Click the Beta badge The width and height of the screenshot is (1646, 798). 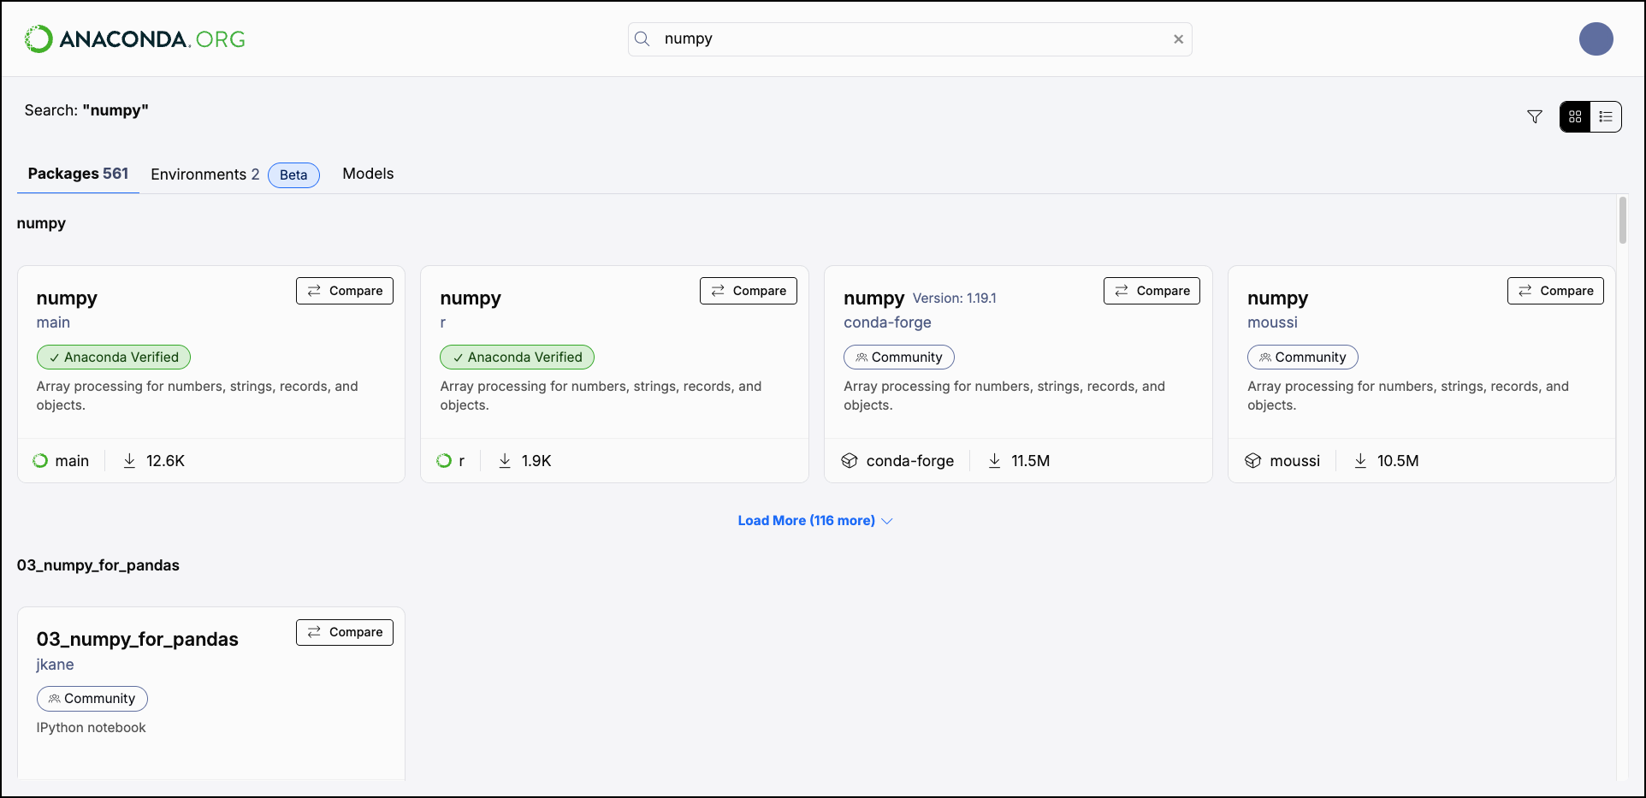pos(293,175)
